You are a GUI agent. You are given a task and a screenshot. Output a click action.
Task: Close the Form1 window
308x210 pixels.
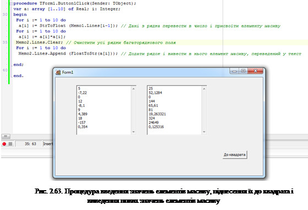point(255,71)
